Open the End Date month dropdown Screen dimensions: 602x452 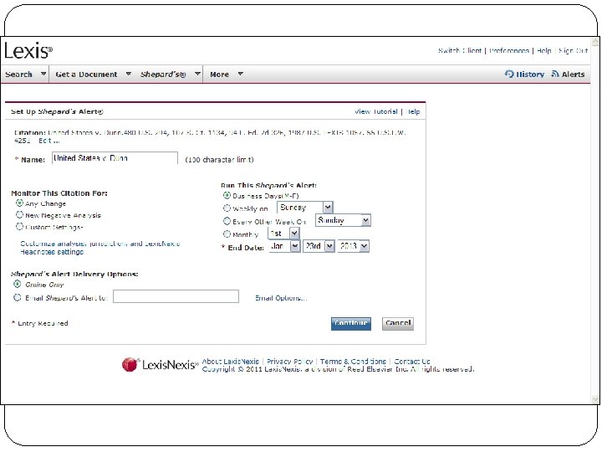point(284,246)
